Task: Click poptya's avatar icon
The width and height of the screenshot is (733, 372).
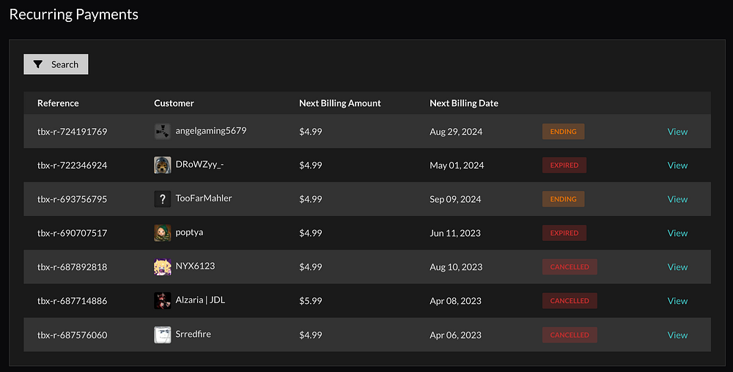Action: pyautogui.click(x=163, y=233)
